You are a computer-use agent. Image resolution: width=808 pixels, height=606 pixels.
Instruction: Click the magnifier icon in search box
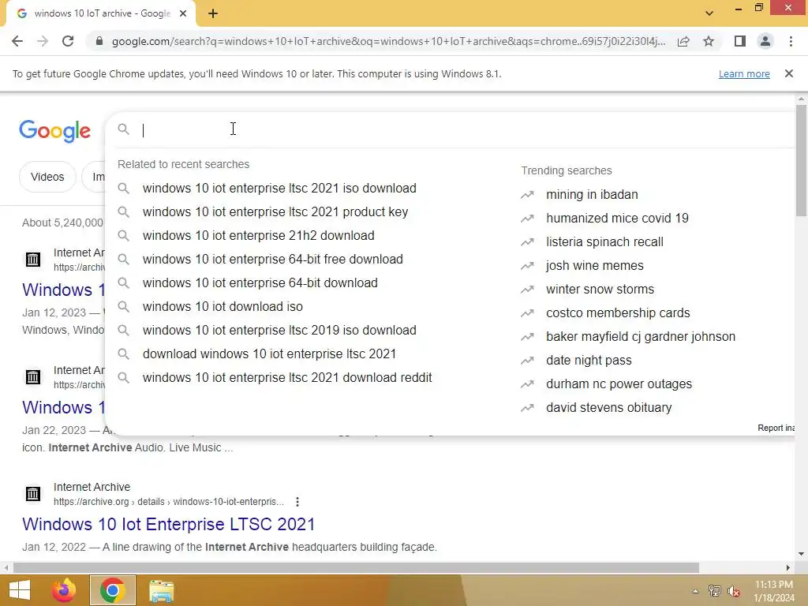123,129
